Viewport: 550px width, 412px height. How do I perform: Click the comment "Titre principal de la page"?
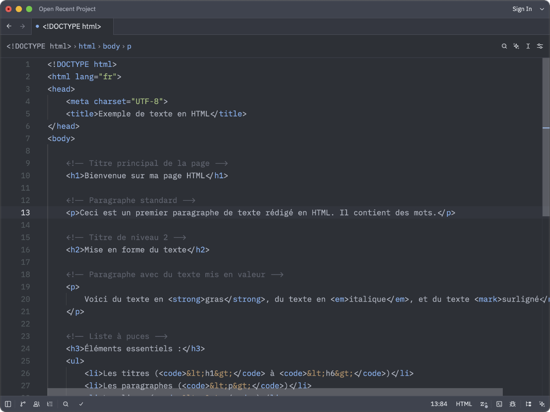click(x=149, y=163)
